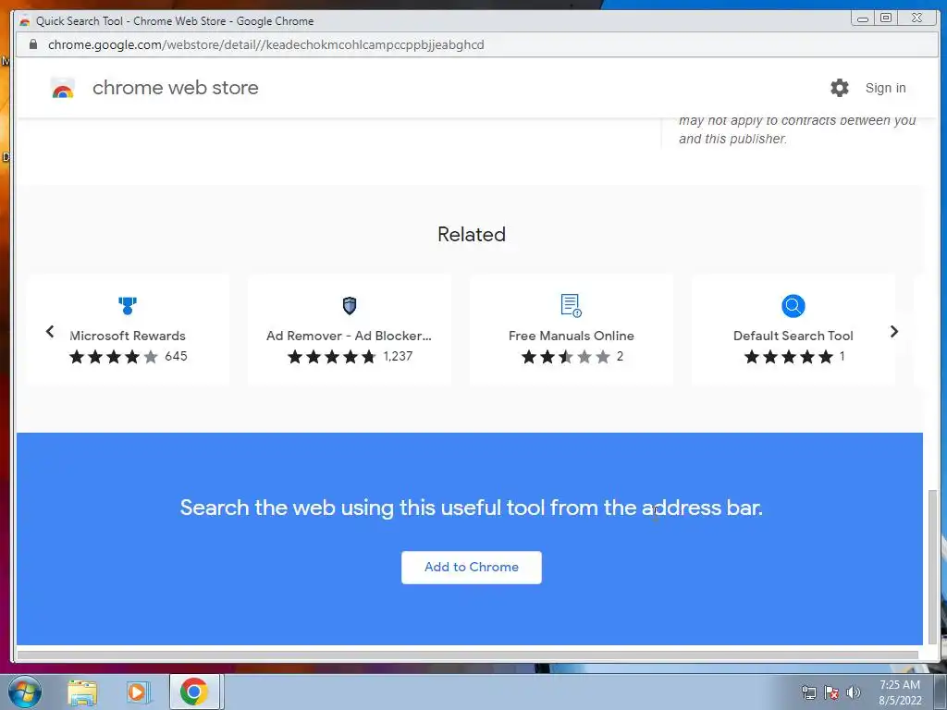The height and width of the screenshot is (710, 947).
Task: Open the Microsoft Rewards extension title
Action: pos(128,336)
